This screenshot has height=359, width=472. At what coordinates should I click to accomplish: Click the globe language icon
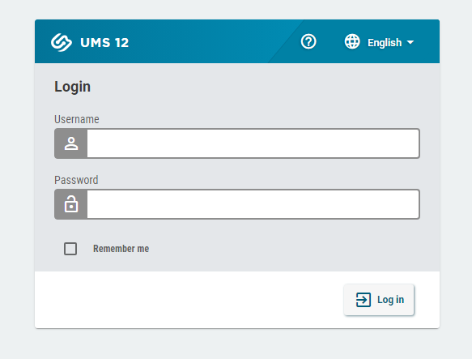(x=352, y=41)
